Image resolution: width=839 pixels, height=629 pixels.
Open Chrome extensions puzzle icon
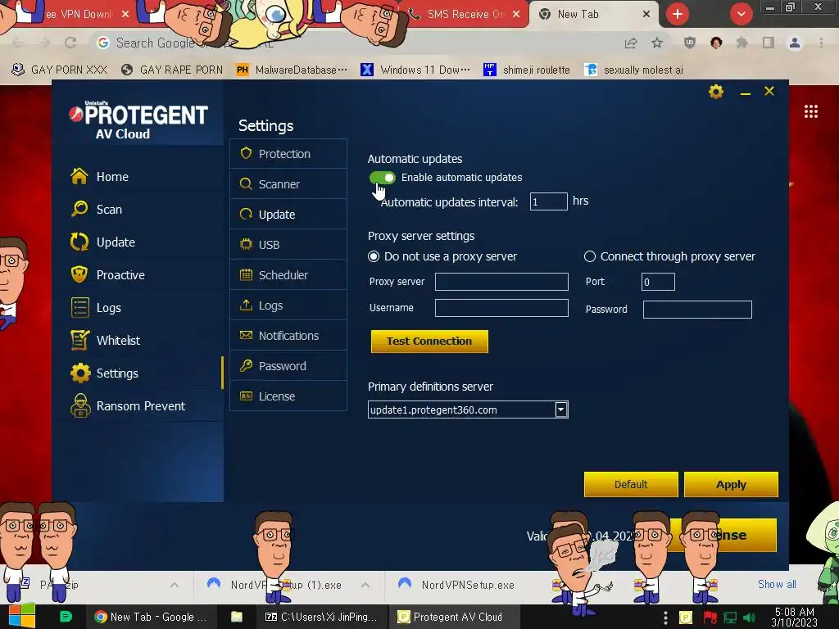(742, 43)
